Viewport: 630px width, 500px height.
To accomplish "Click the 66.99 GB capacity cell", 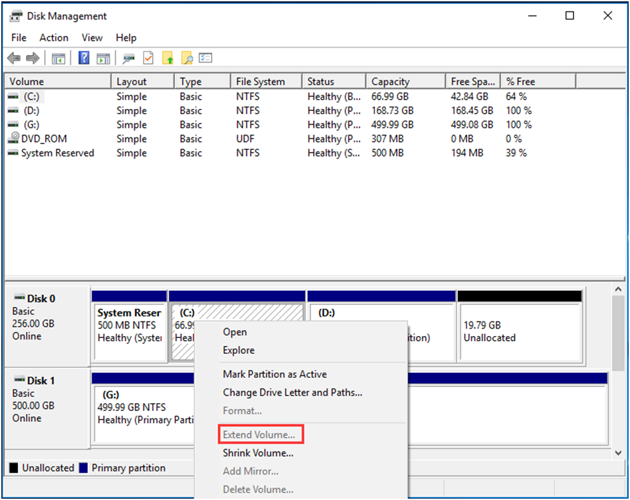I will click(389, 97).
